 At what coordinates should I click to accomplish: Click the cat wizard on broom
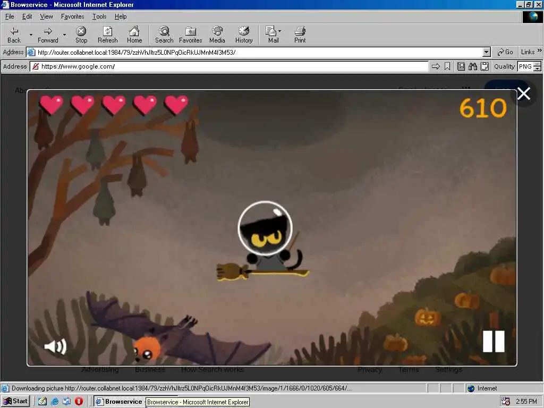point(265,241)
